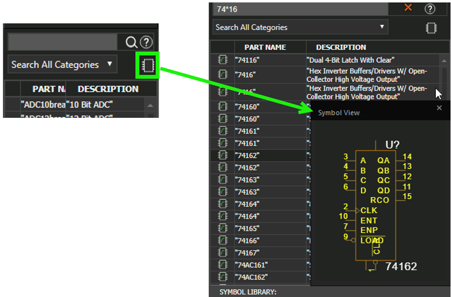Click the empty search field in the ADC panel
This screenshot has height=297, width=451.
63,42
